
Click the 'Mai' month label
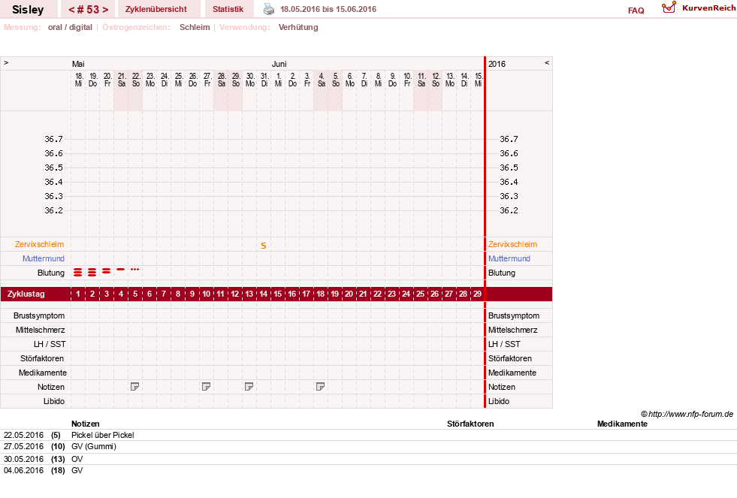click(78, 64)
